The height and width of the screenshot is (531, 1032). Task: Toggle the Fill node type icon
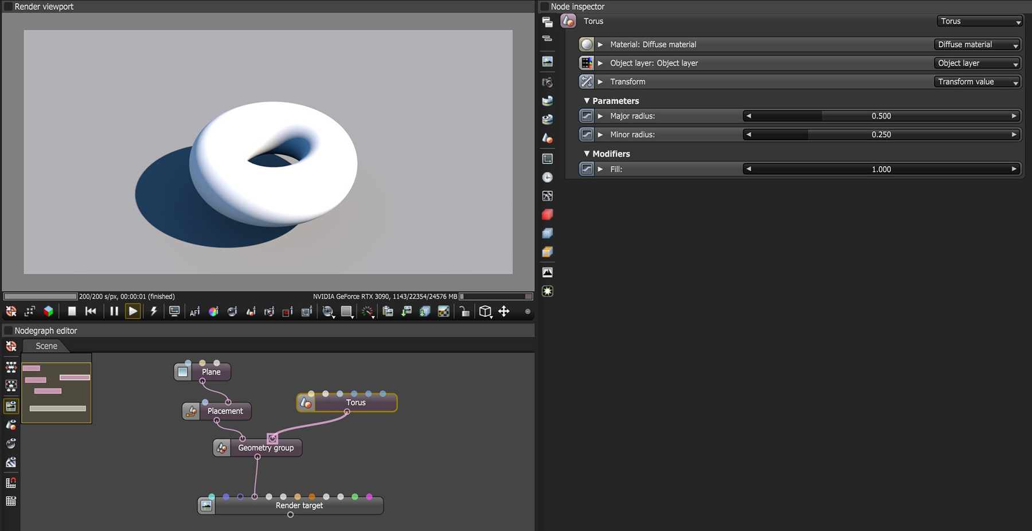pos(587,169)
